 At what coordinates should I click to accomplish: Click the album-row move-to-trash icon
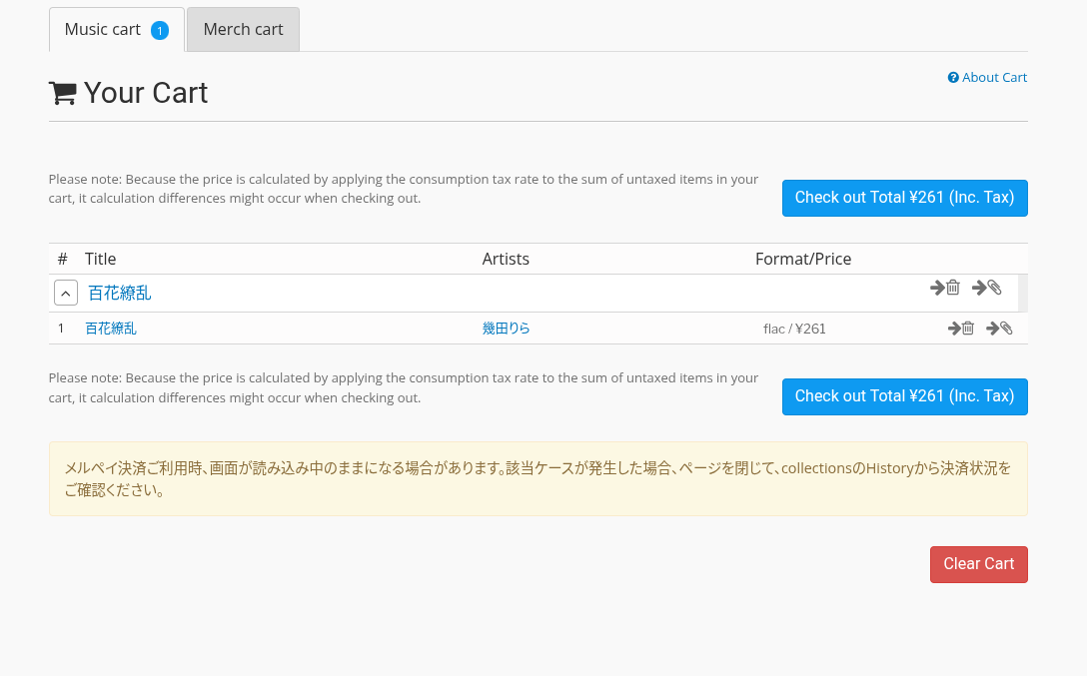pos(945,288)
